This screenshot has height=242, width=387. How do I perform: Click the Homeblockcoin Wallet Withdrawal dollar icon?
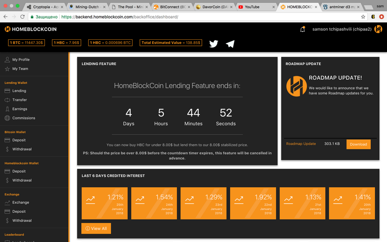(x=8, y=180)
